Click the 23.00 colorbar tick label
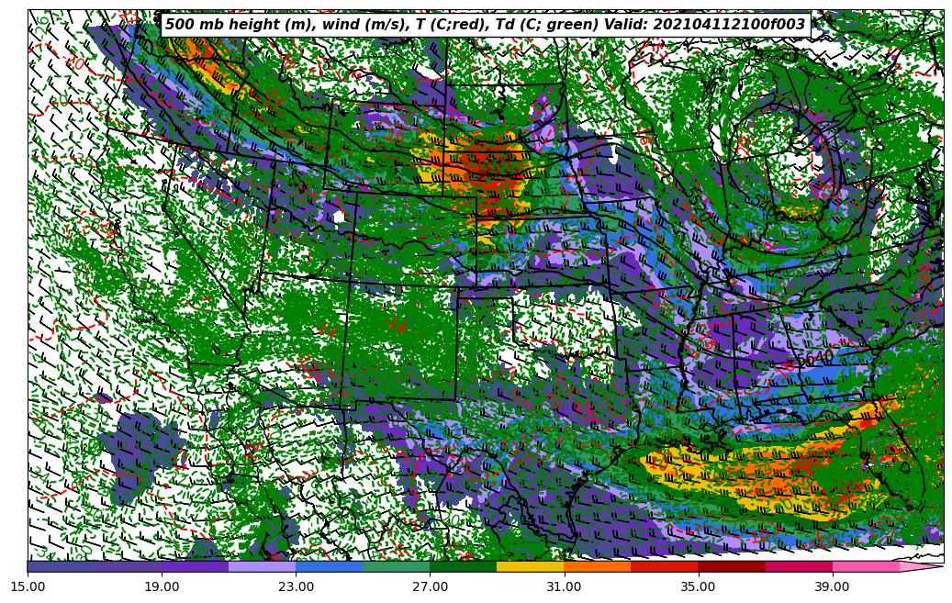The height and width of the screenshot is (603, 952). [296, 585]
